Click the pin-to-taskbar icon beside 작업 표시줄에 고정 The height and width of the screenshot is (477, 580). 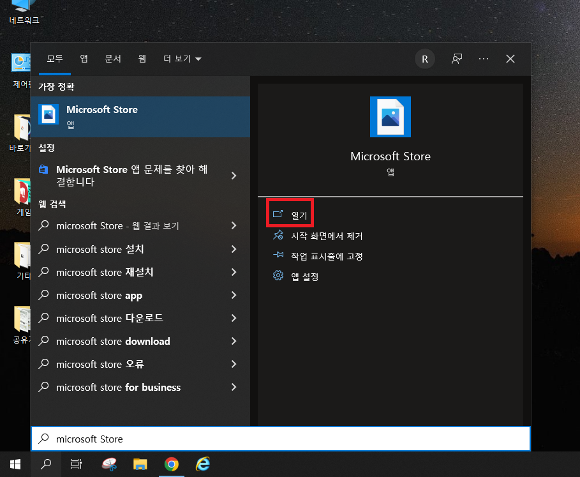click(x=278, y=255)
